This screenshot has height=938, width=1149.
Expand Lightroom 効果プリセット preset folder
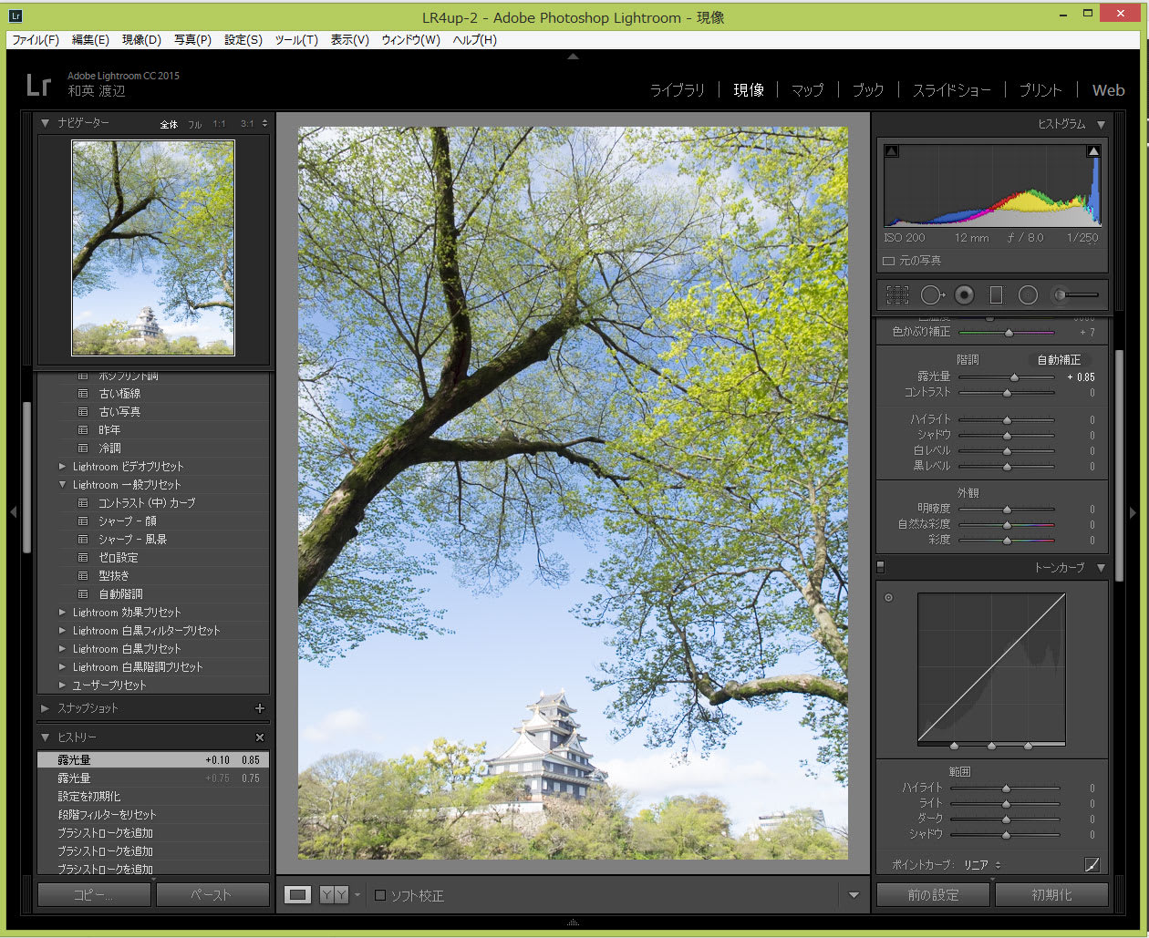click(62, 613)
